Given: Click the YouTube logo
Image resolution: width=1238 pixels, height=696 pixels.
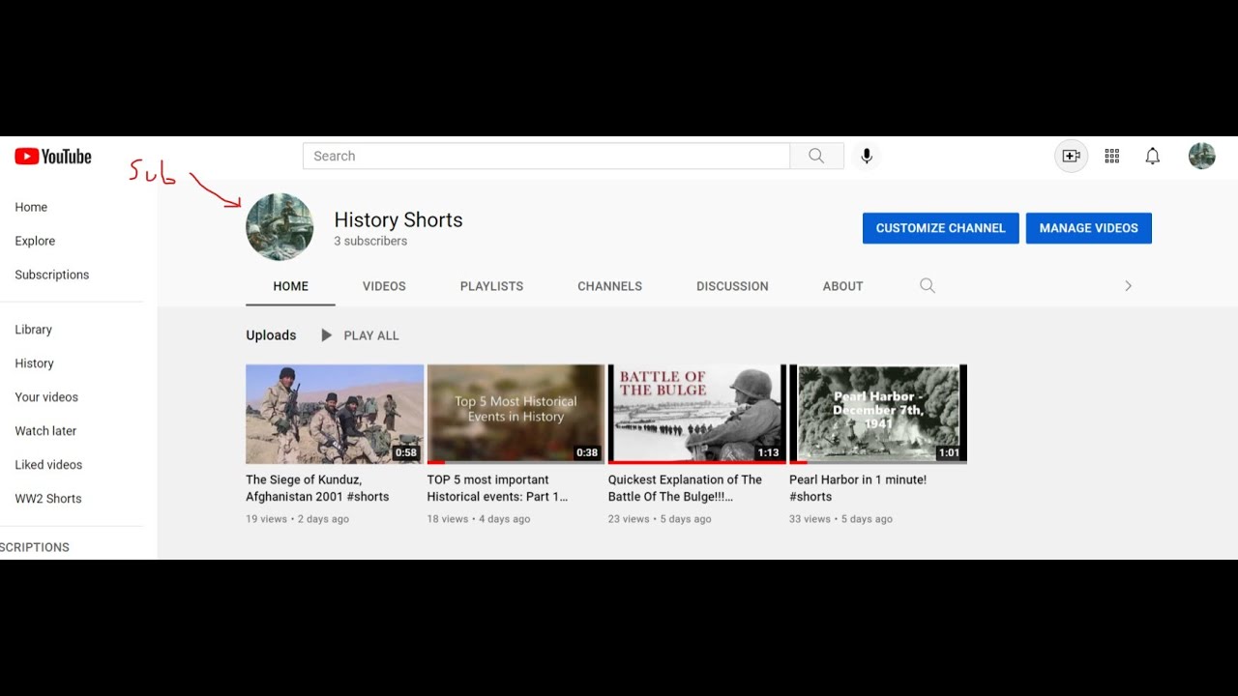Looking at the screenshot, I should 53,157.
